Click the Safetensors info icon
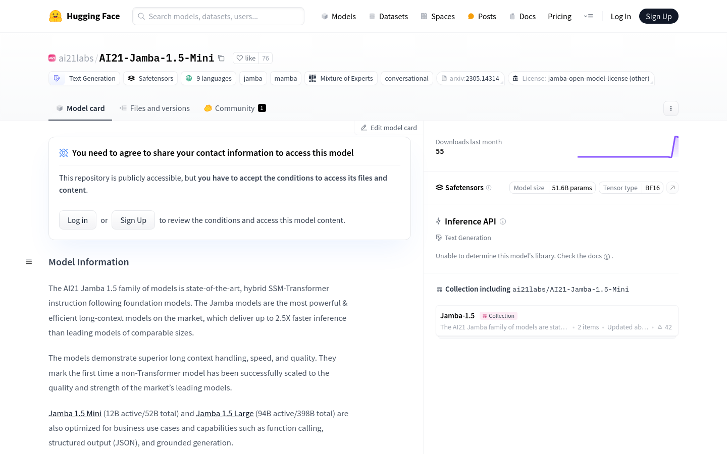The width and height of the screenshot is (727, 454). (x=489, y=188)
